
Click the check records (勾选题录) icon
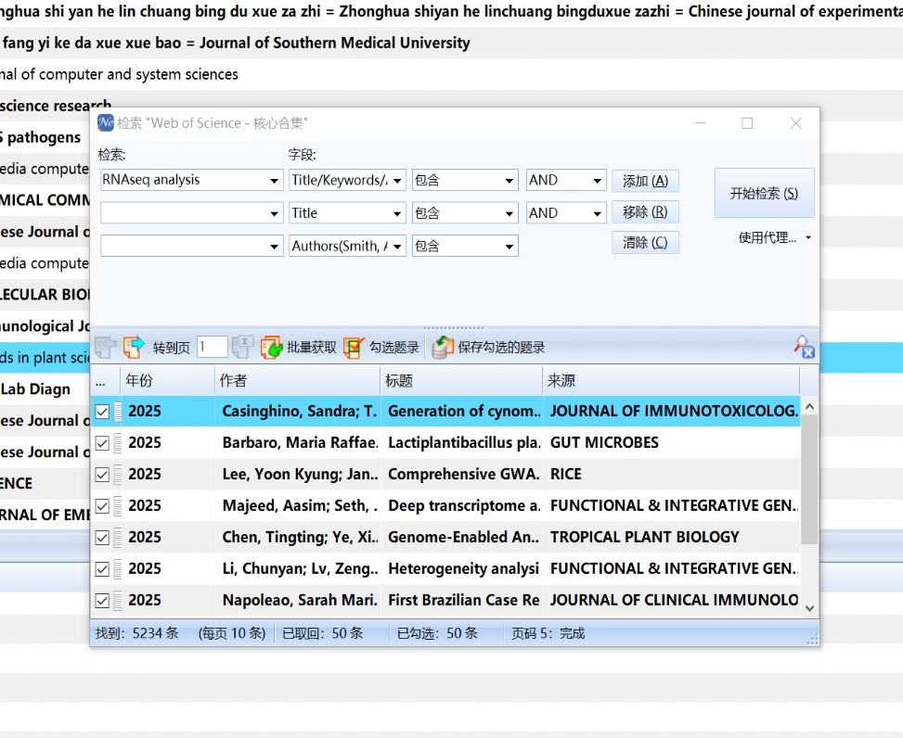(x=354, y=347)
